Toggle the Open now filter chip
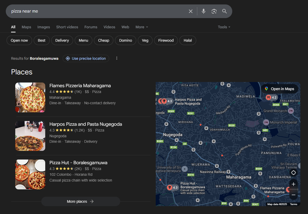The image size is (308, 214). (19, 41)
